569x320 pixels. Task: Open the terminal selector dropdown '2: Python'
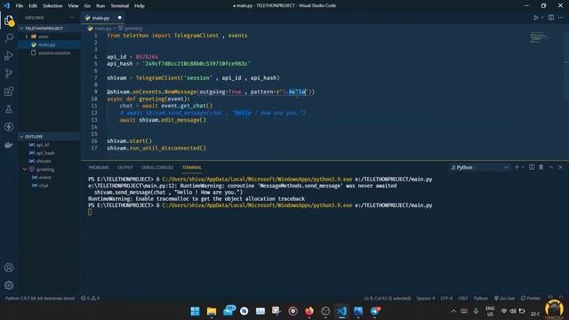click(480, 167)
